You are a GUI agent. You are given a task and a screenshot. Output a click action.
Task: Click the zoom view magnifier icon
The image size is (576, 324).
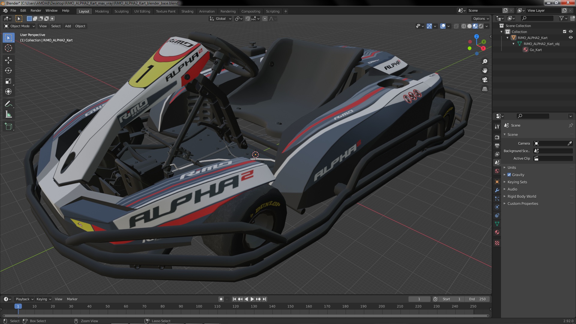[x=485, y=61]
